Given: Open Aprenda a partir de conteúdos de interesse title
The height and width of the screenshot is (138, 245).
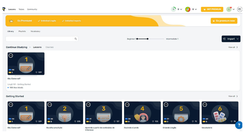Looking at the screenshot, I should click(100, 129).
